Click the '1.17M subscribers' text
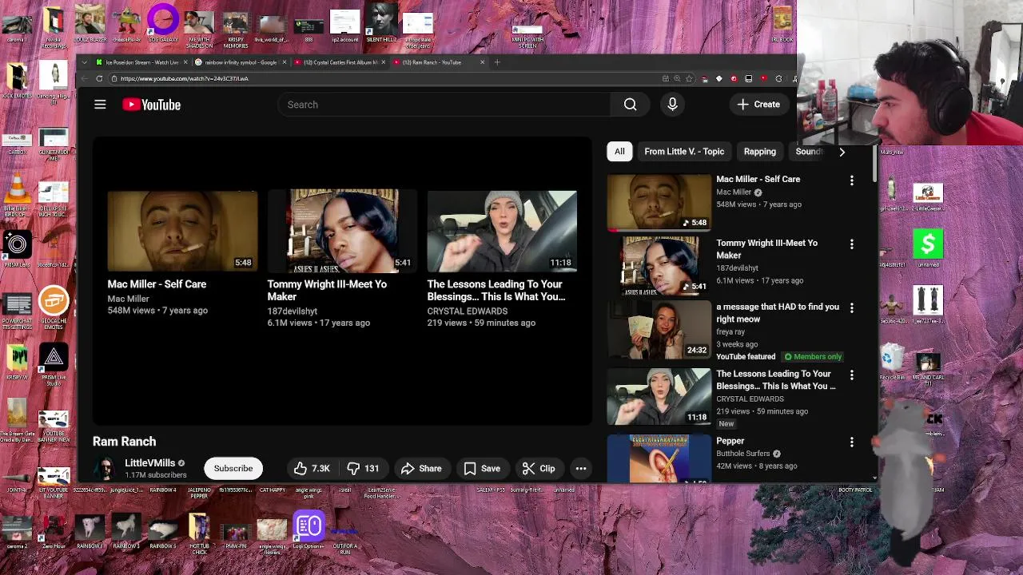 point(156,475)
